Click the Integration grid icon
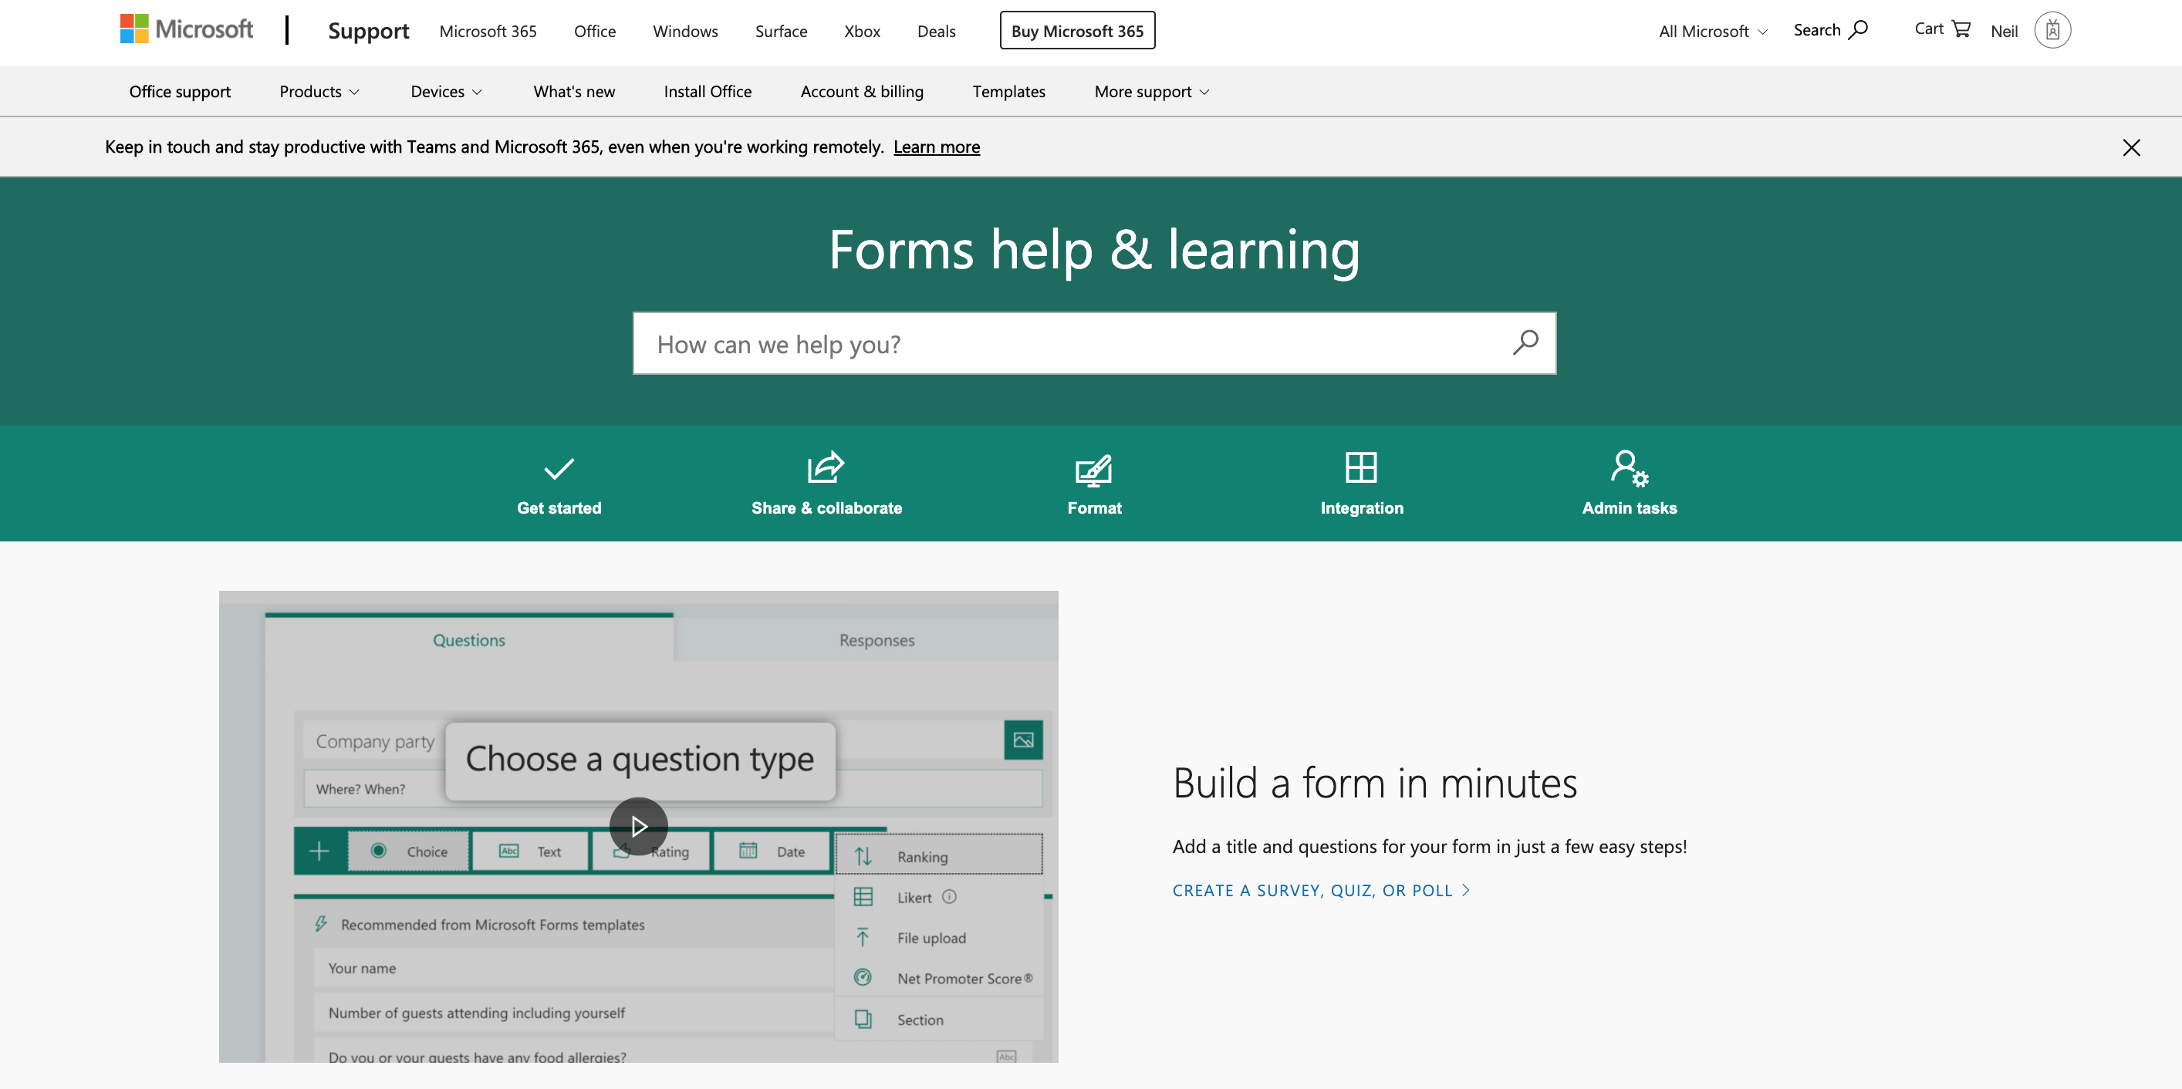Screen dimensions: 2182x1089 pos(1361,467)
